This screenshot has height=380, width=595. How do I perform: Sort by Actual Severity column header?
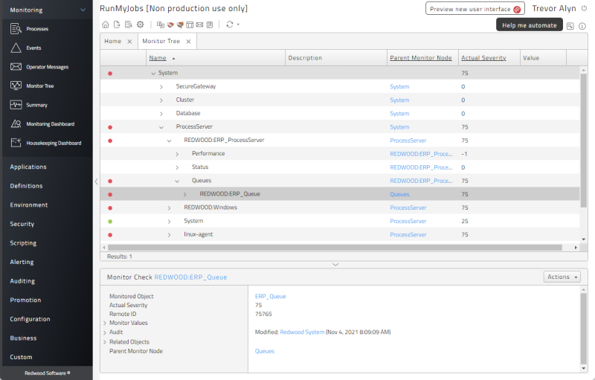[x=483, y=58]
